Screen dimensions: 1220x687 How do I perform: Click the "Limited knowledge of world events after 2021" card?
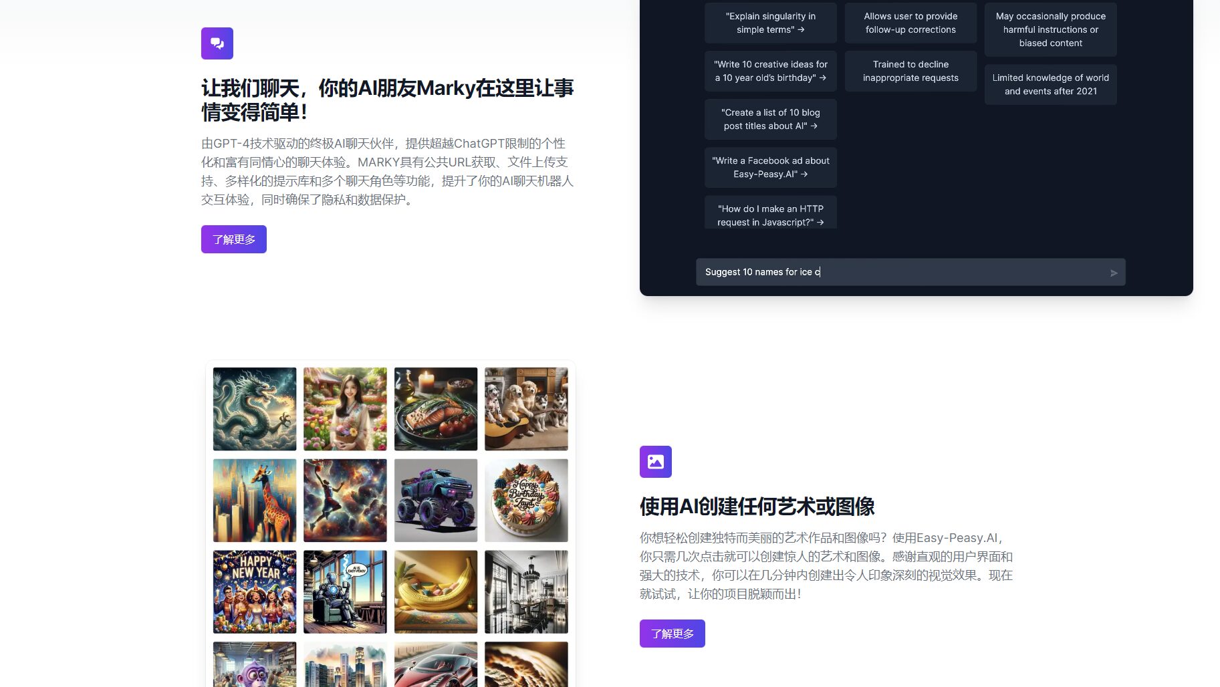[1050, 84]
